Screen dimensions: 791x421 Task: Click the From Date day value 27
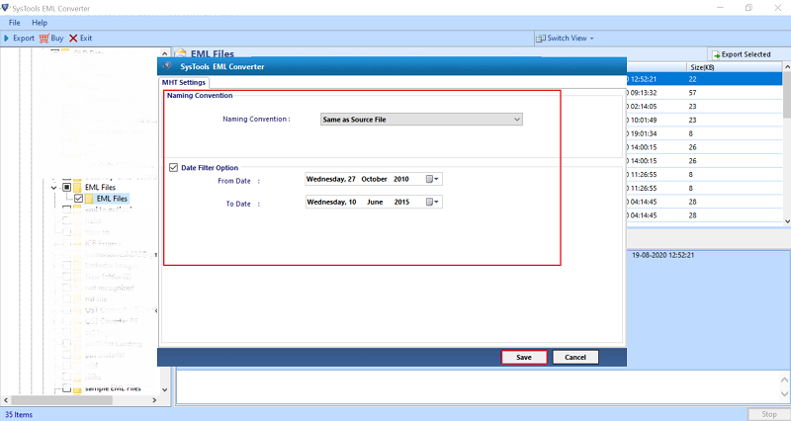352,179
